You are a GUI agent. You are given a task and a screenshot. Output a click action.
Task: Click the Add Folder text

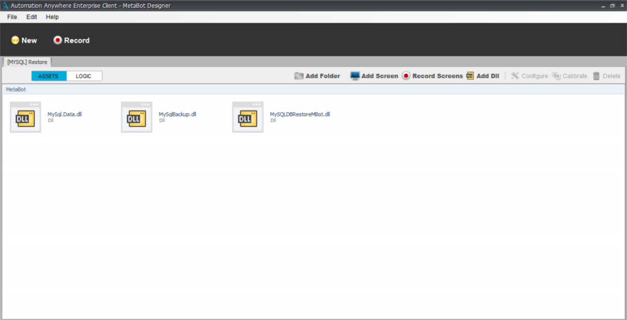323,76
